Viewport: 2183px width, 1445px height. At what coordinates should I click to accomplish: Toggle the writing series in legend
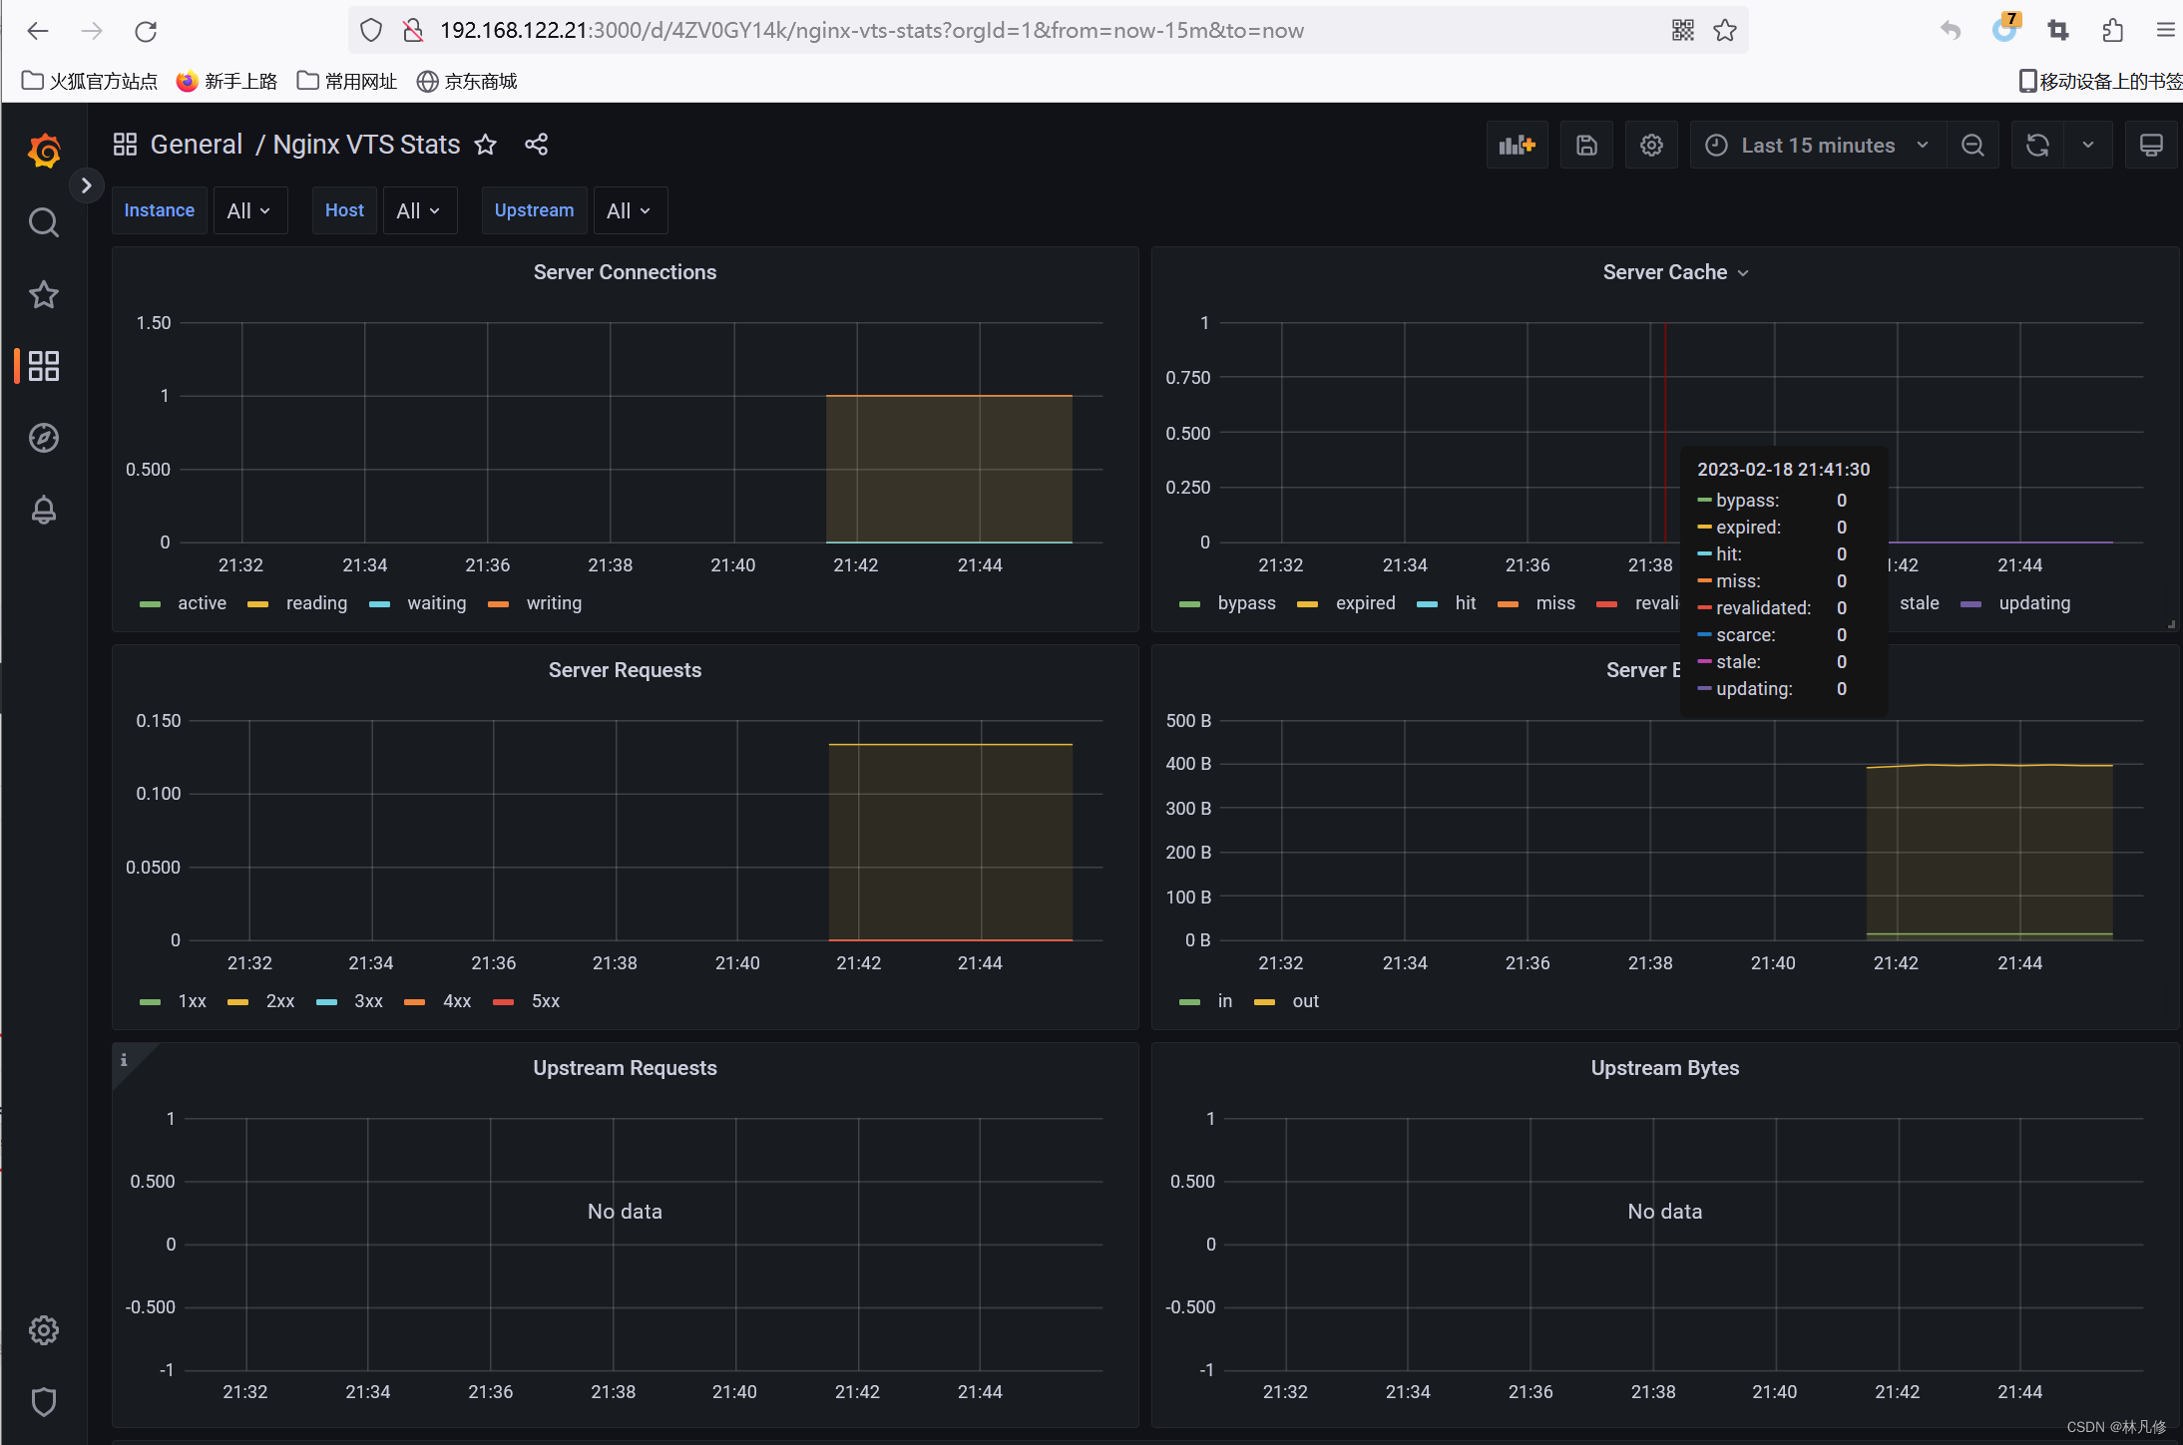click(554, 603)
